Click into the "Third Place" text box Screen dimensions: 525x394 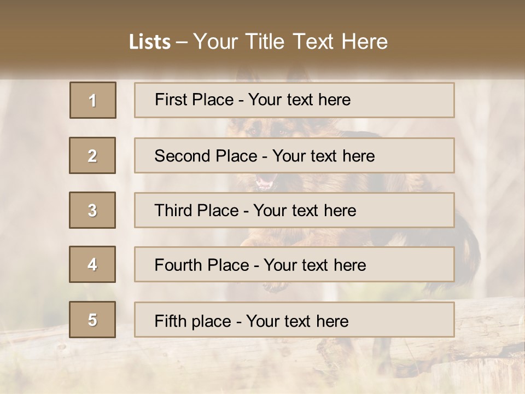pyautogui.click(x=294, y=210)
